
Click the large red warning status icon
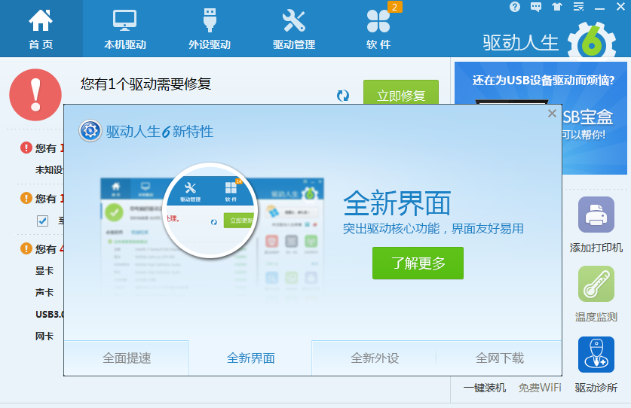click(x=35, y=95)
